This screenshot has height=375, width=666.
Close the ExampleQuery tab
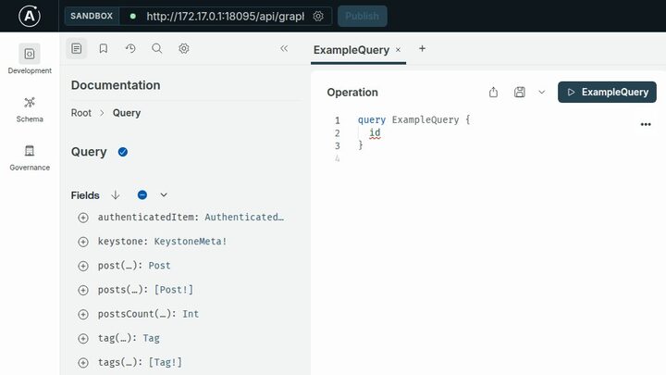pos(399,50)
